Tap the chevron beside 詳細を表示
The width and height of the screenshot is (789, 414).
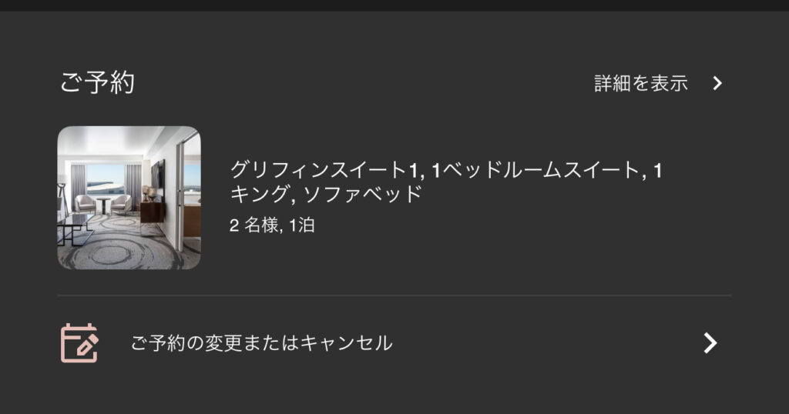[x=717, y=83]
